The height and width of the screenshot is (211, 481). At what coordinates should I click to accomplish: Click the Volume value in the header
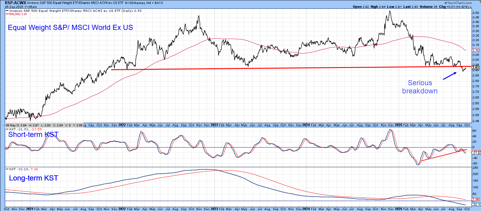[427, 7]
